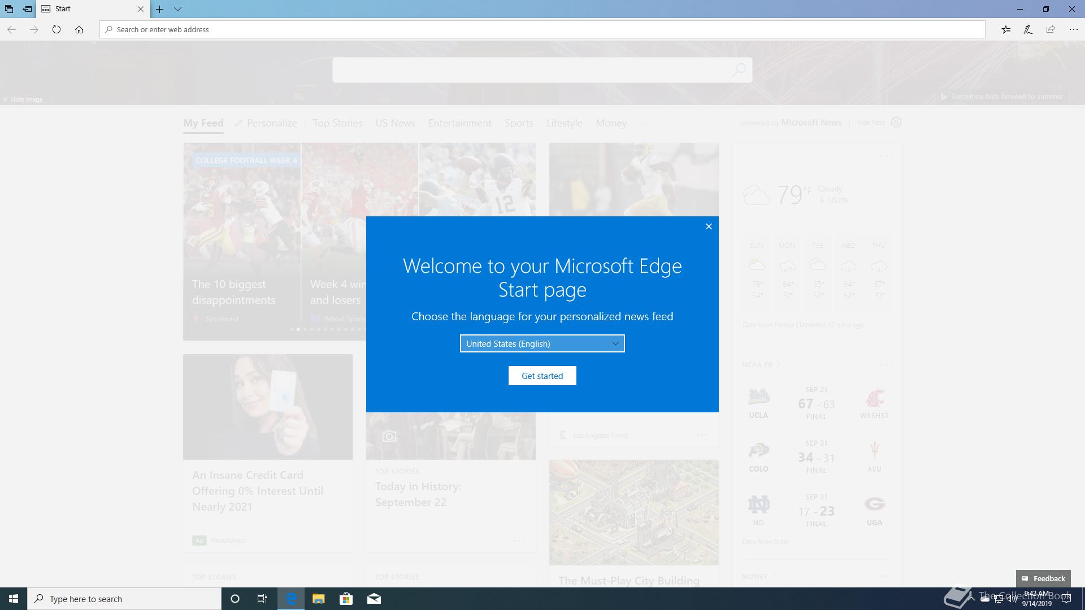The height and width of the screenshot is (610, 1085).
Task: Switch to US News tab
Action: (x=395, y=123)
